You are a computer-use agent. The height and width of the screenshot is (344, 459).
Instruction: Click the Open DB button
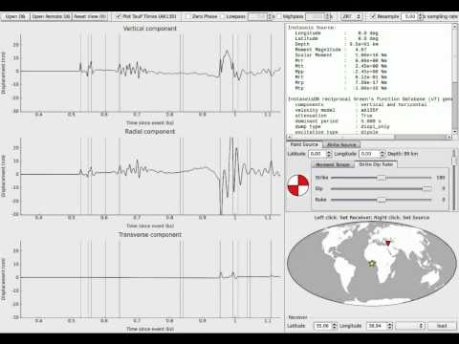[x=15, y=16]
